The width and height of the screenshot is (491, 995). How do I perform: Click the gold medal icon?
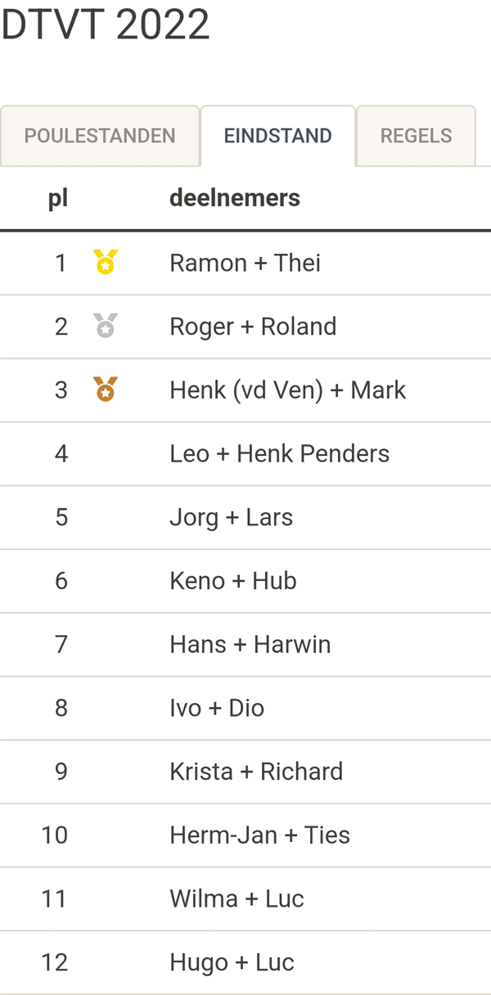click(106, 262)
